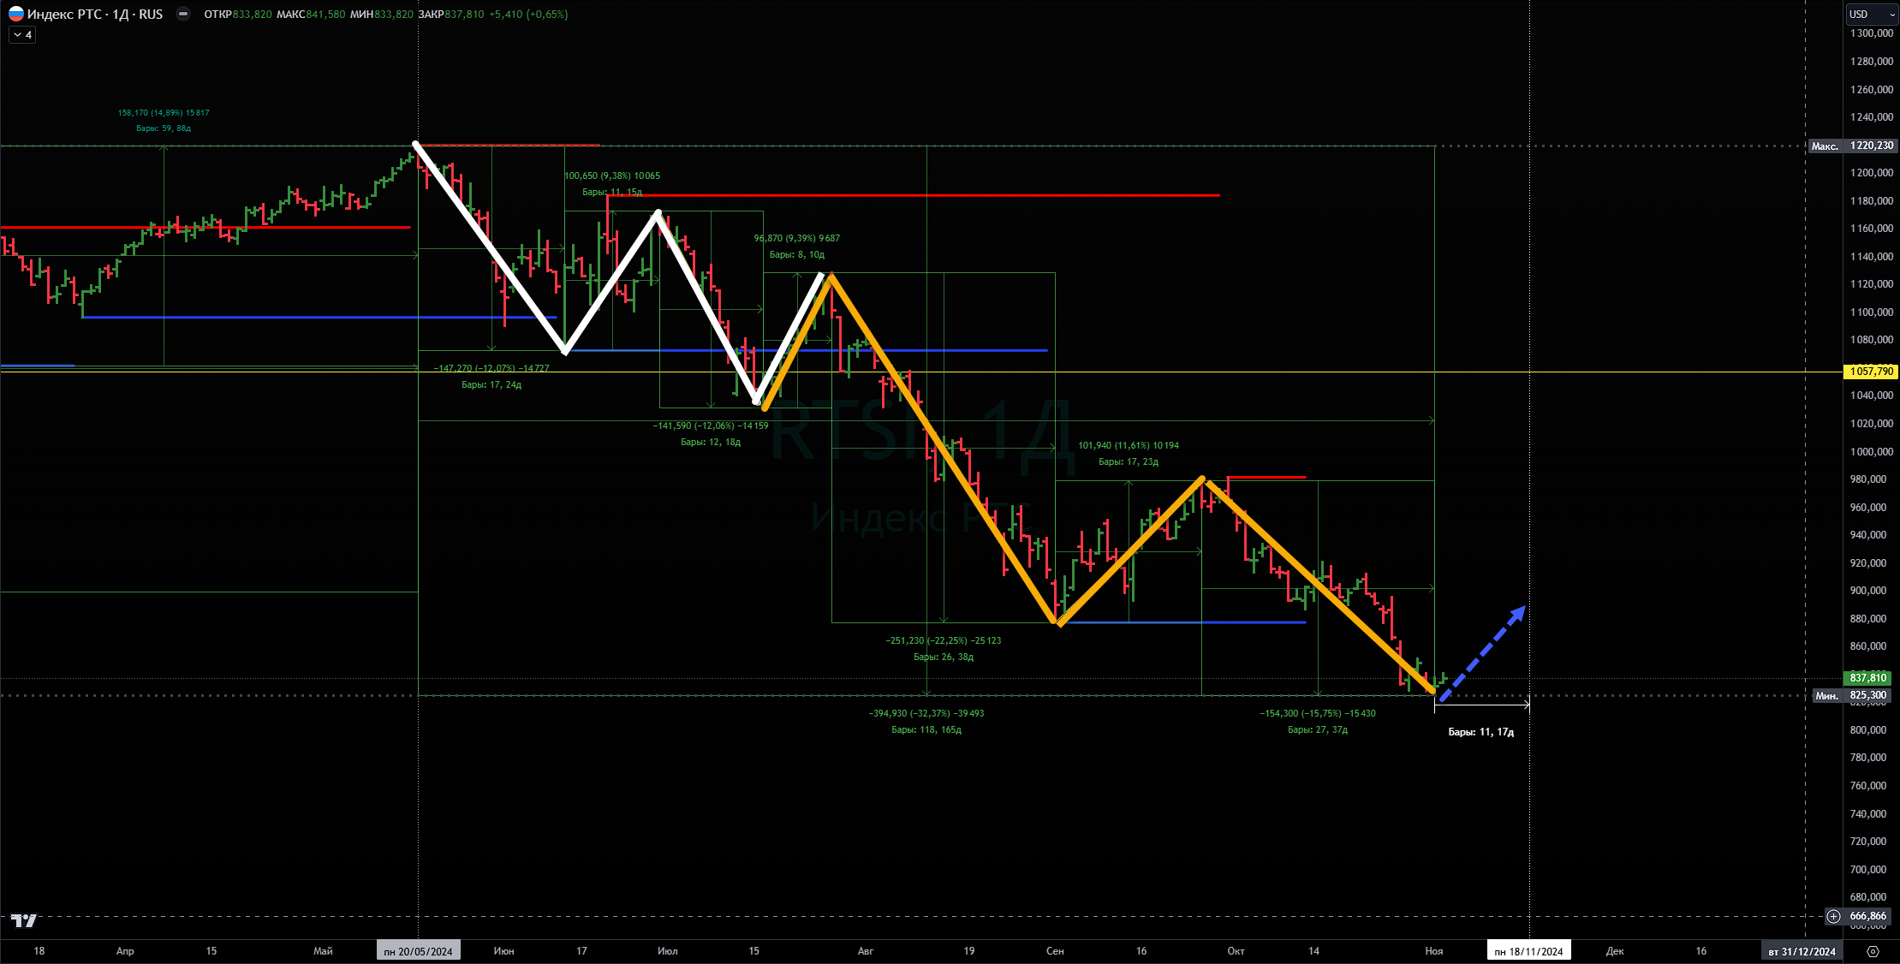Collapse the indicator legend showing 4
Image resolution: width=1900 pixels, height=964 pixels.
click(x=22, y=35)
